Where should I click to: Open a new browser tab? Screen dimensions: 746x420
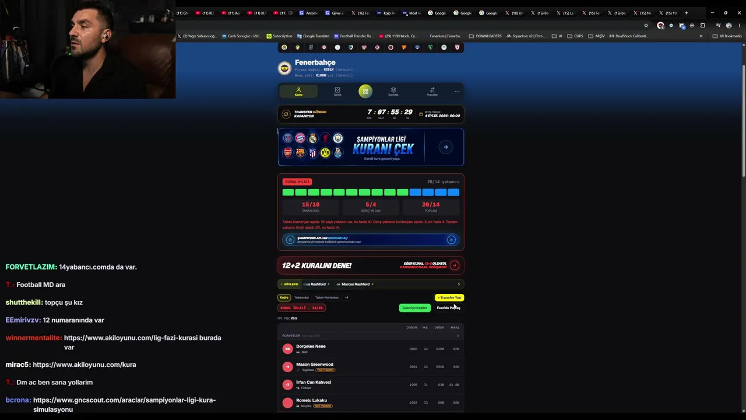click(x=686, y=13)
